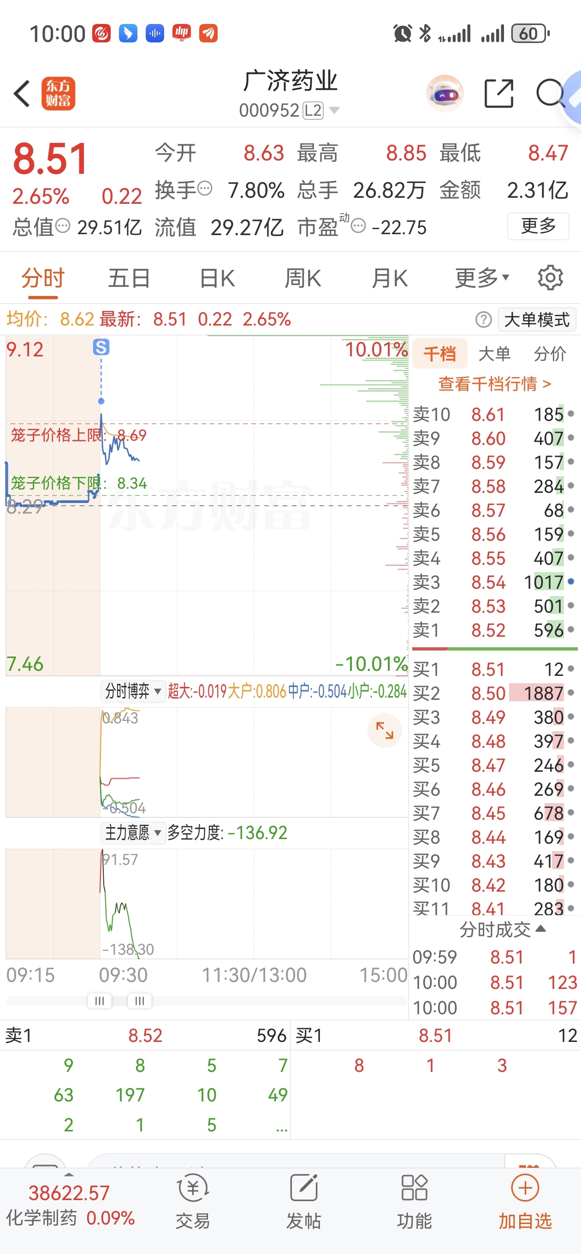The image size is (581, 1254).
Task: Tap the blue S signal marker
Action: [101, 347]
